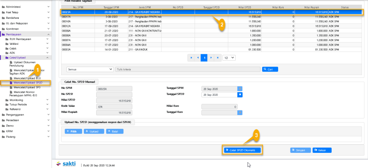Click the Catat SP2D Otomatis button
Viewport: 368px width, 168px height.
click(242, 150)
